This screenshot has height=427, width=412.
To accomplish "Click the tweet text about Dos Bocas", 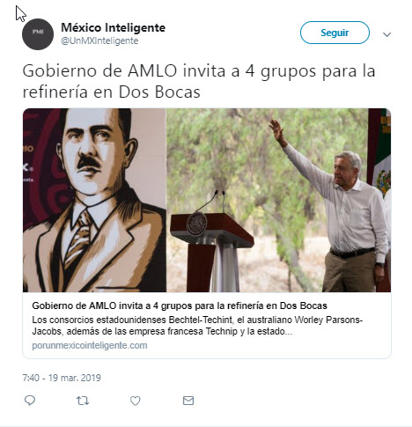I will (x=199, y=81).
